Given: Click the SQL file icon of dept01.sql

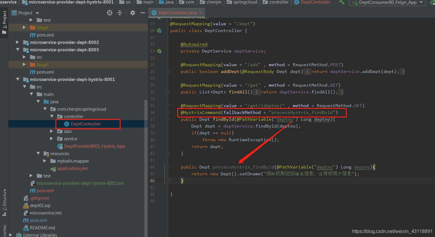Looking at the screenshot, I should point(26,206).
